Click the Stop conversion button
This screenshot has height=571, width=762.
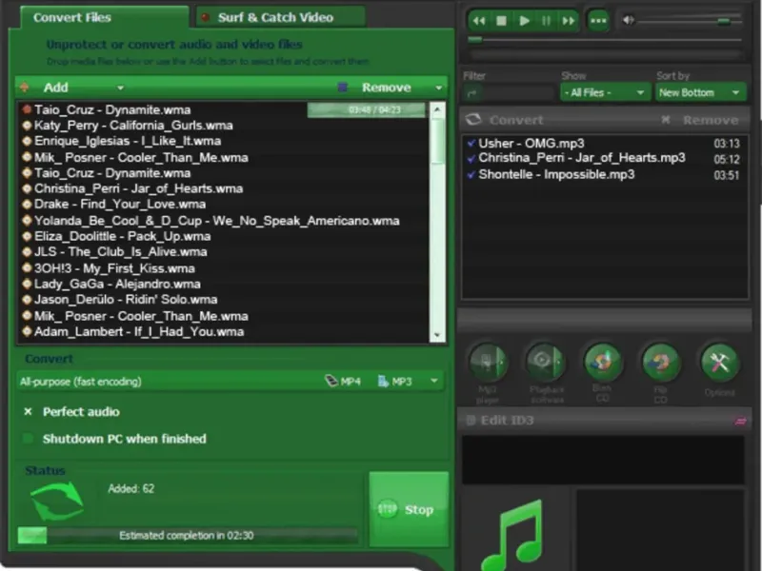(x=409, y=509)
